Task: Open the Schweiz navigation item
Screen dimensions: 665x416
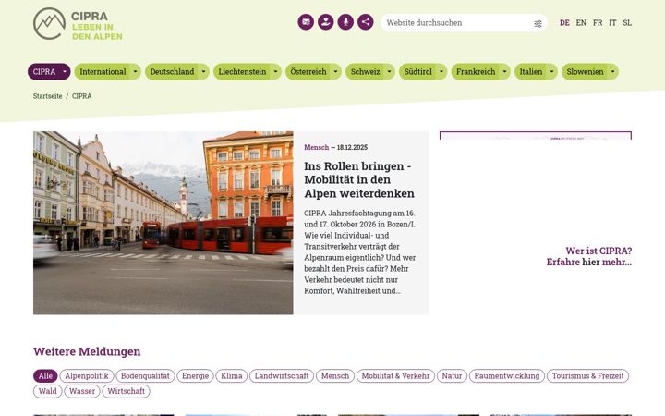Action: coord(365,72)
